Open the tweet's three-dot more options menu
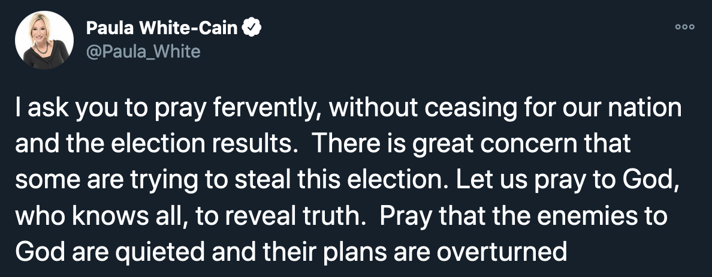The width and height of the screenshot is (712, 277). point(684,28)
